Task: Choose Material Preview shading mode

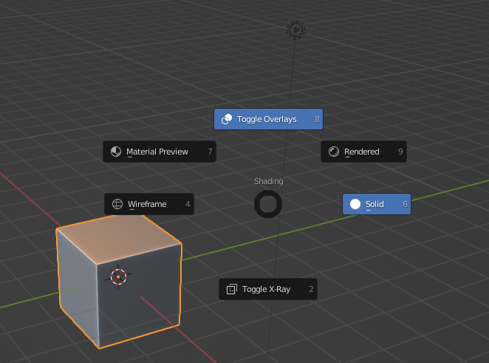Action: (x=160, y=152)
